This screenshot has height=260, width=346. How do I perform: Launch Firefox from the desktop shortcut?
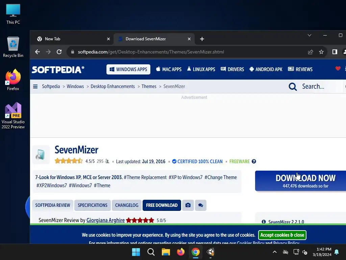13,80
